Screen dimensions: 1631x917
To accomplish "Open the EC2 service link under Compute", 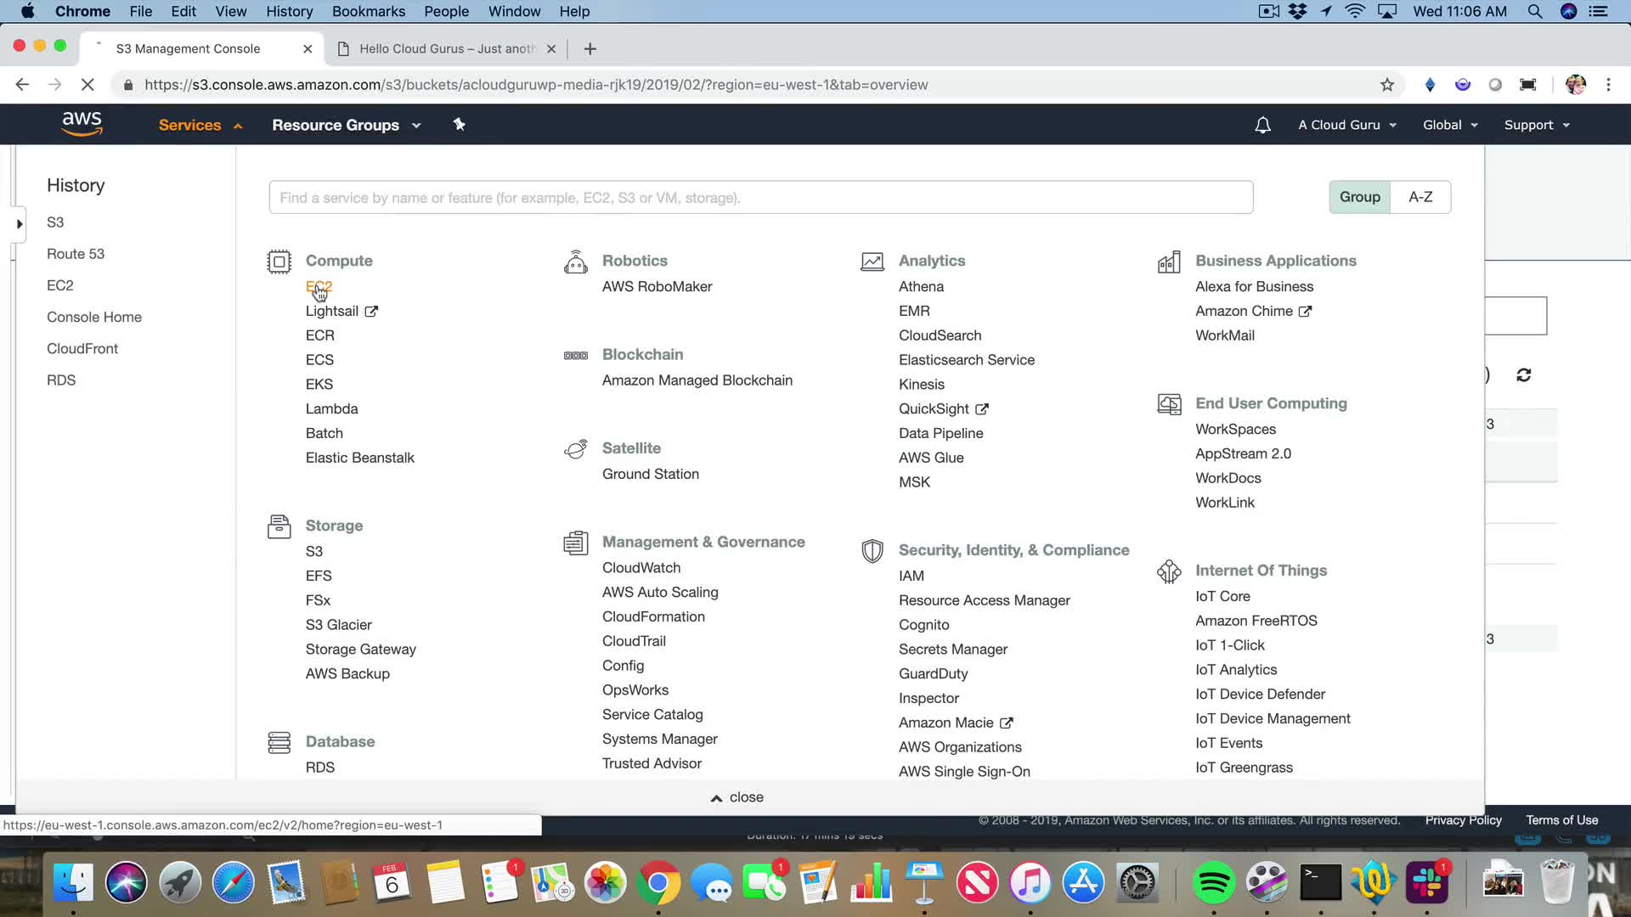I will pyautogui.click(x=319, y=287).
